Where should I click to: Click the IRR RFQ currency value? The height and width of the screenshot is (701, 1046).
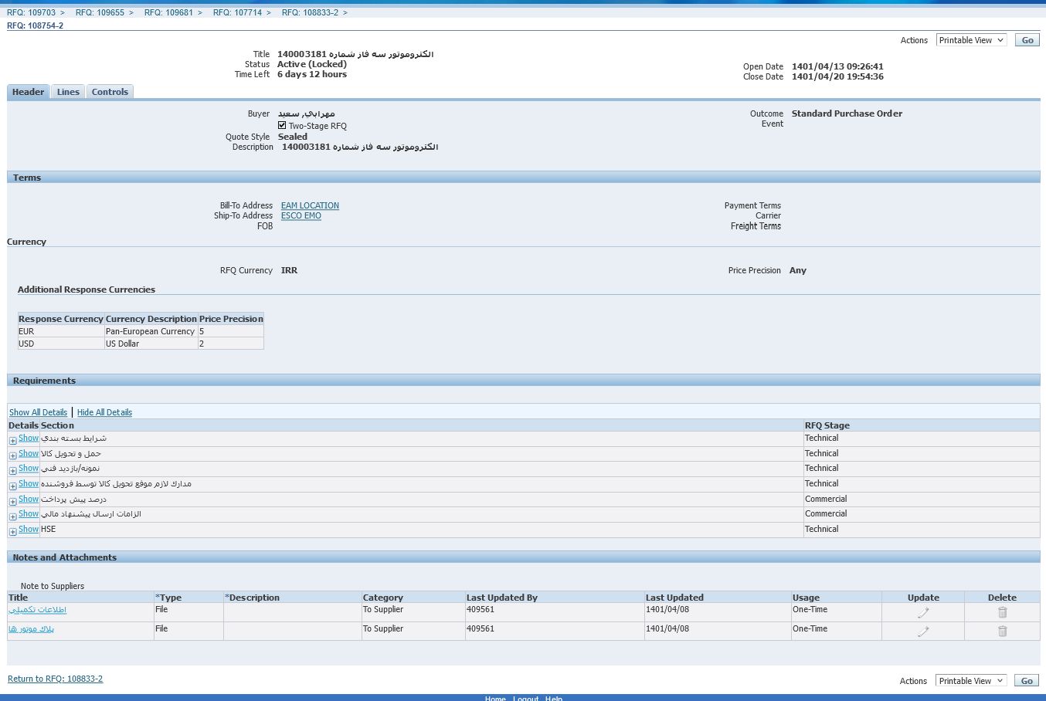pyautogui.click(x=289, y=270)
